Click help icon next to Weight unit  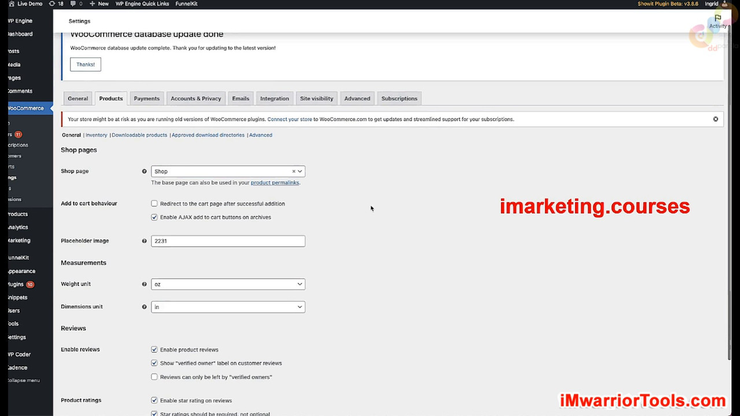tap(145, 284)
